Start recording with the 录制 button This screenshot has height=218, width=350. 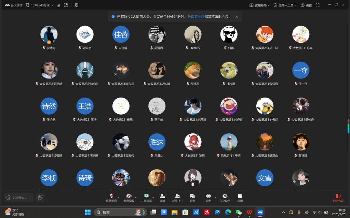pyautogui.click(x=208, y=197)
